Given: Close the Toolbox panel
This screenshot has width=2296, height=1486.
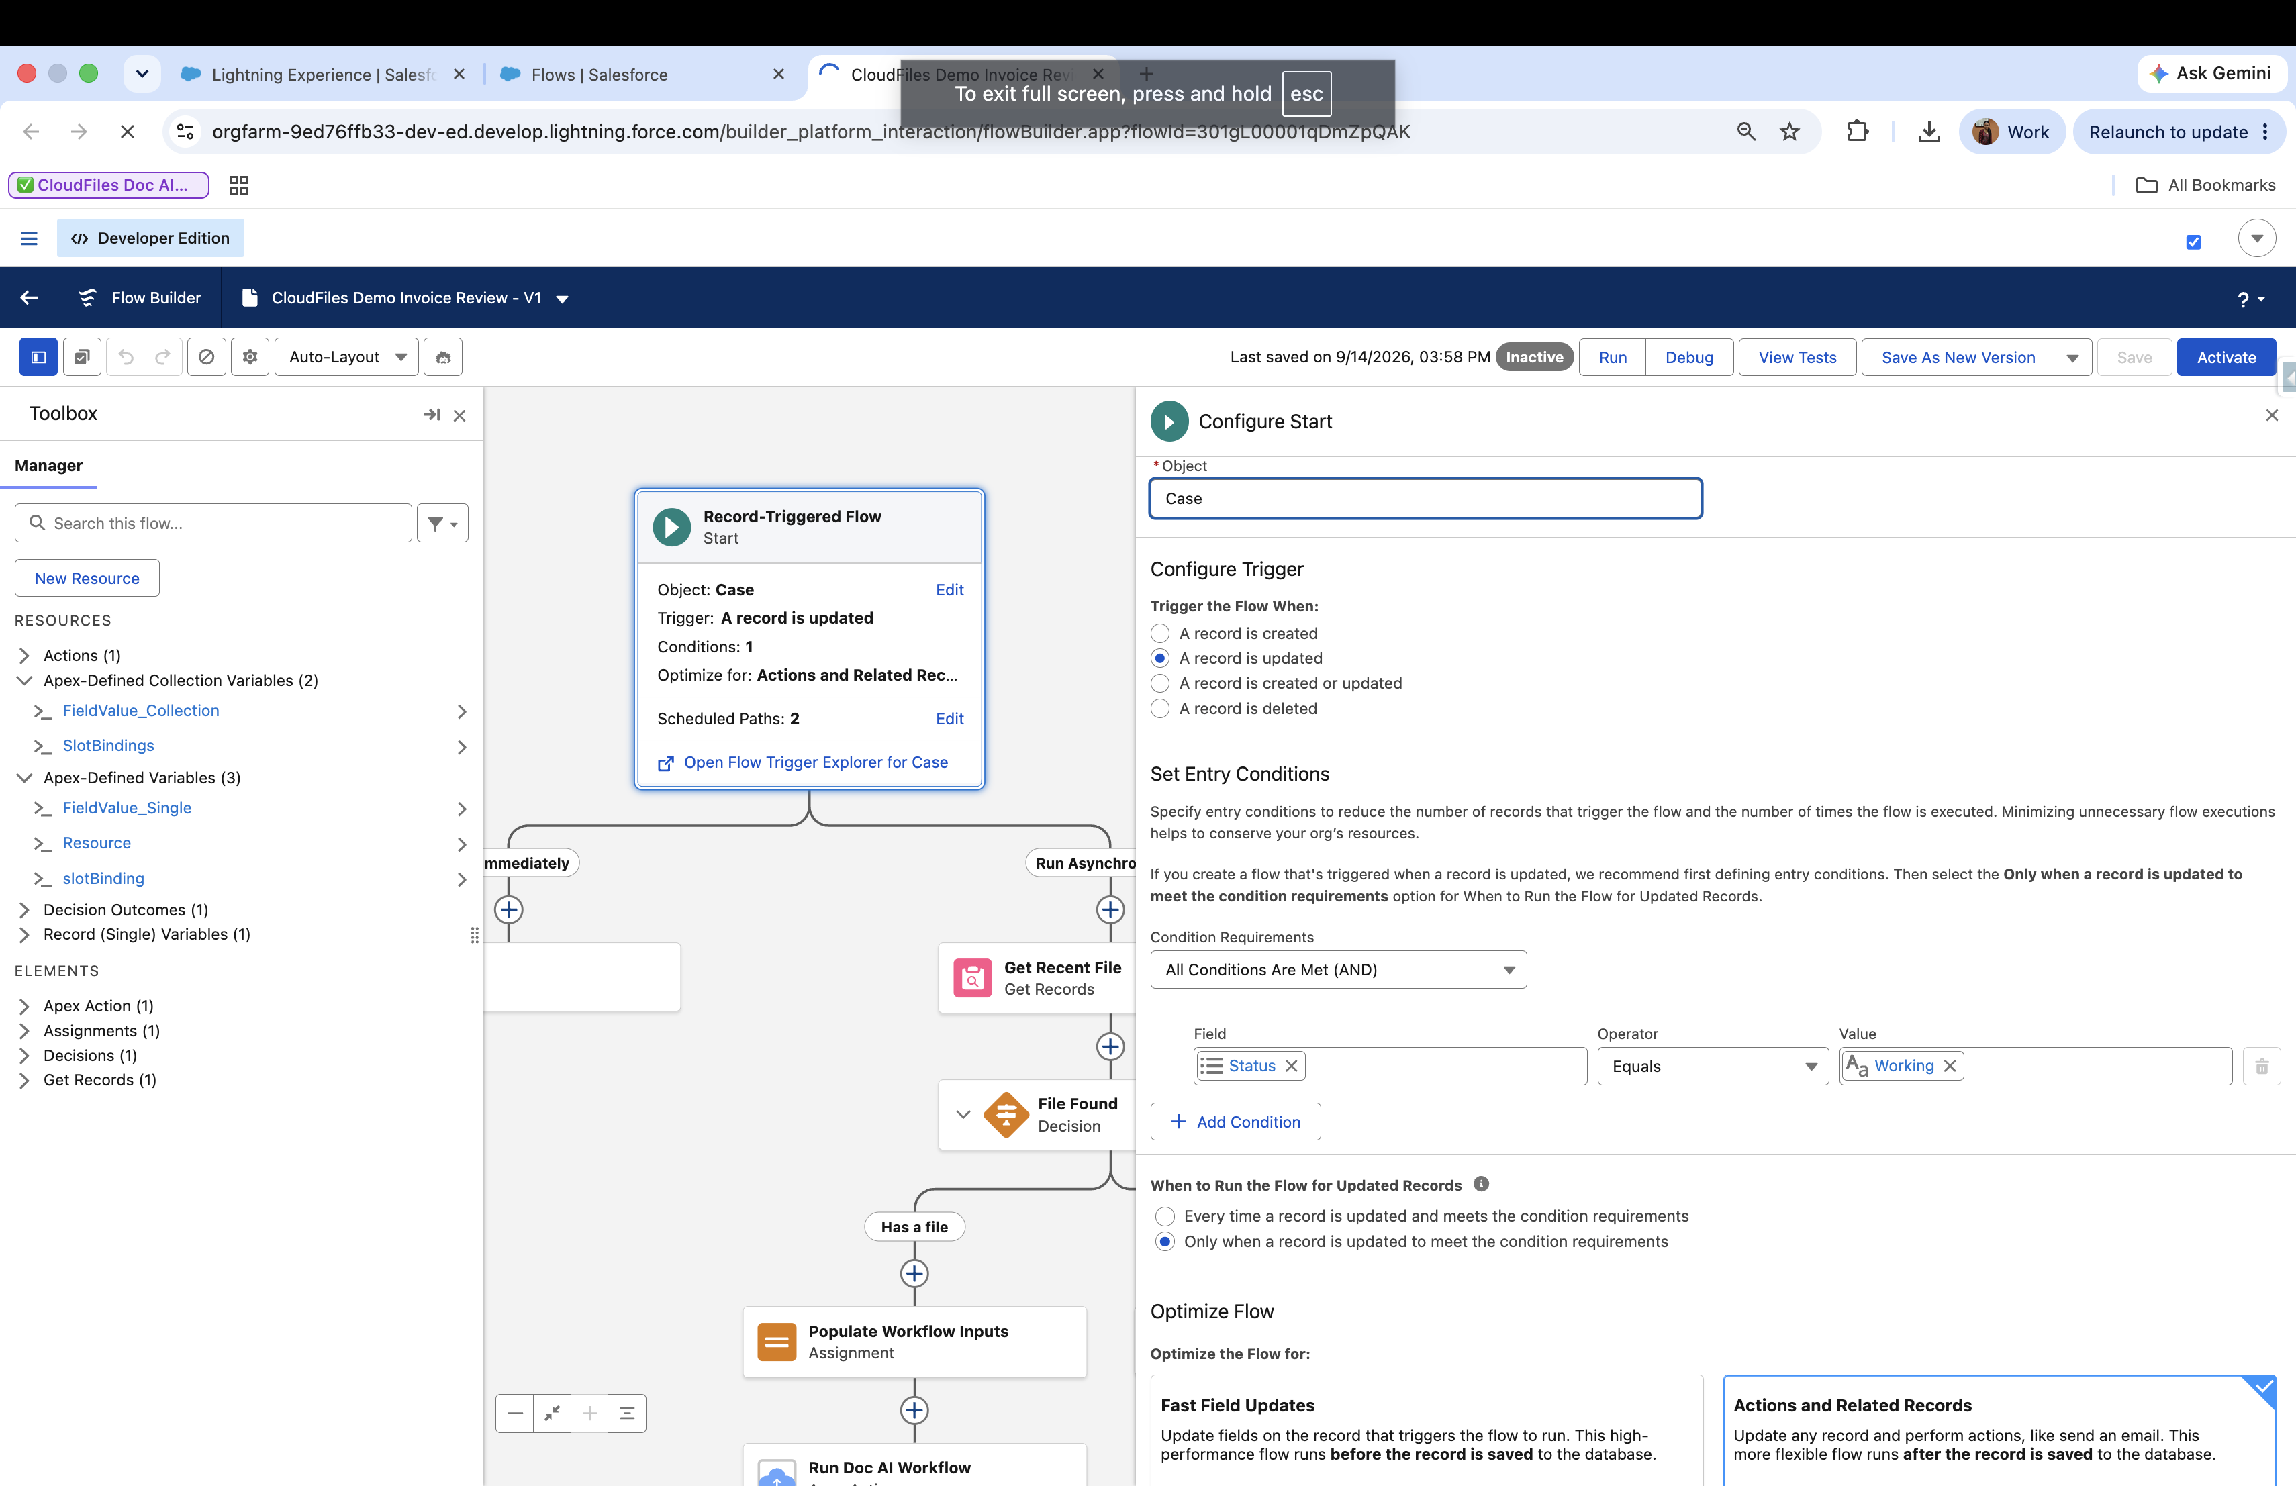Looking at the screenshot, I should click(459, 415).
